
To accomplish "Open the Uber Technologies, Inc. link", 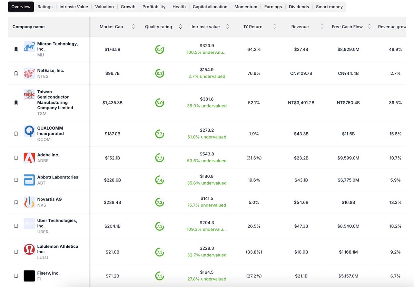I will pos(57,223).
